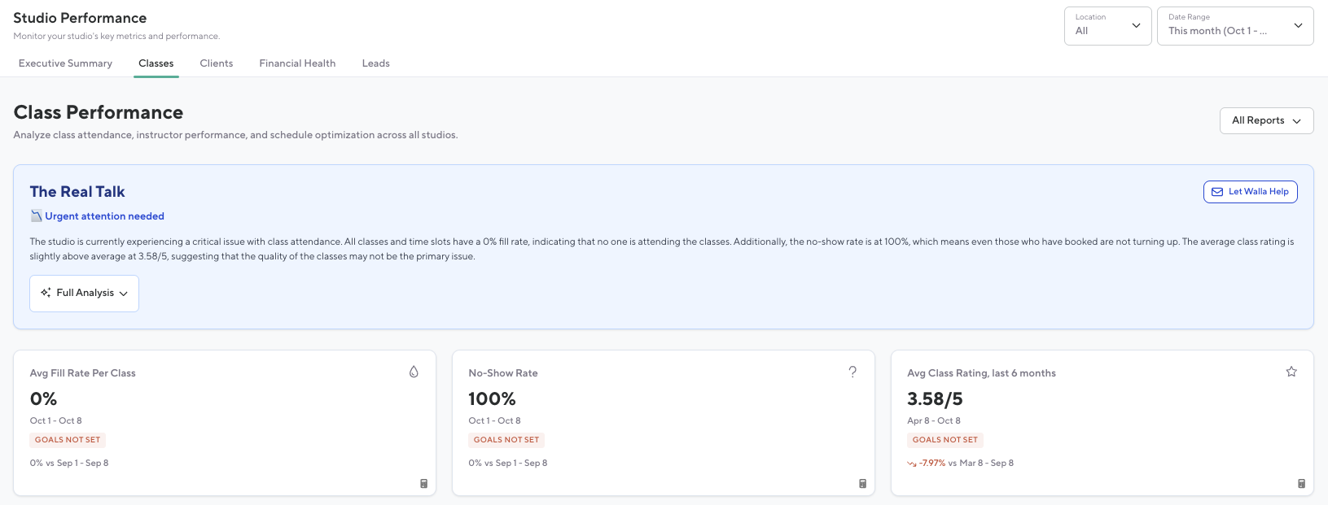The width and height of the screenshot is (1328, 505).
Task: Click the Let Walla Help button
Action: click(x=1250, y=192)
